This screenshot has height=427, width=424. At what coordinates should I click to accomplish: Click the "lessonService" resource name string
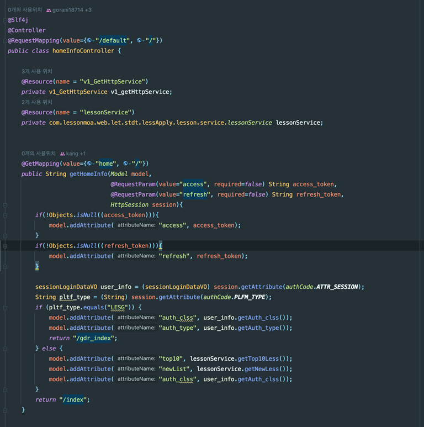(105, 112)
